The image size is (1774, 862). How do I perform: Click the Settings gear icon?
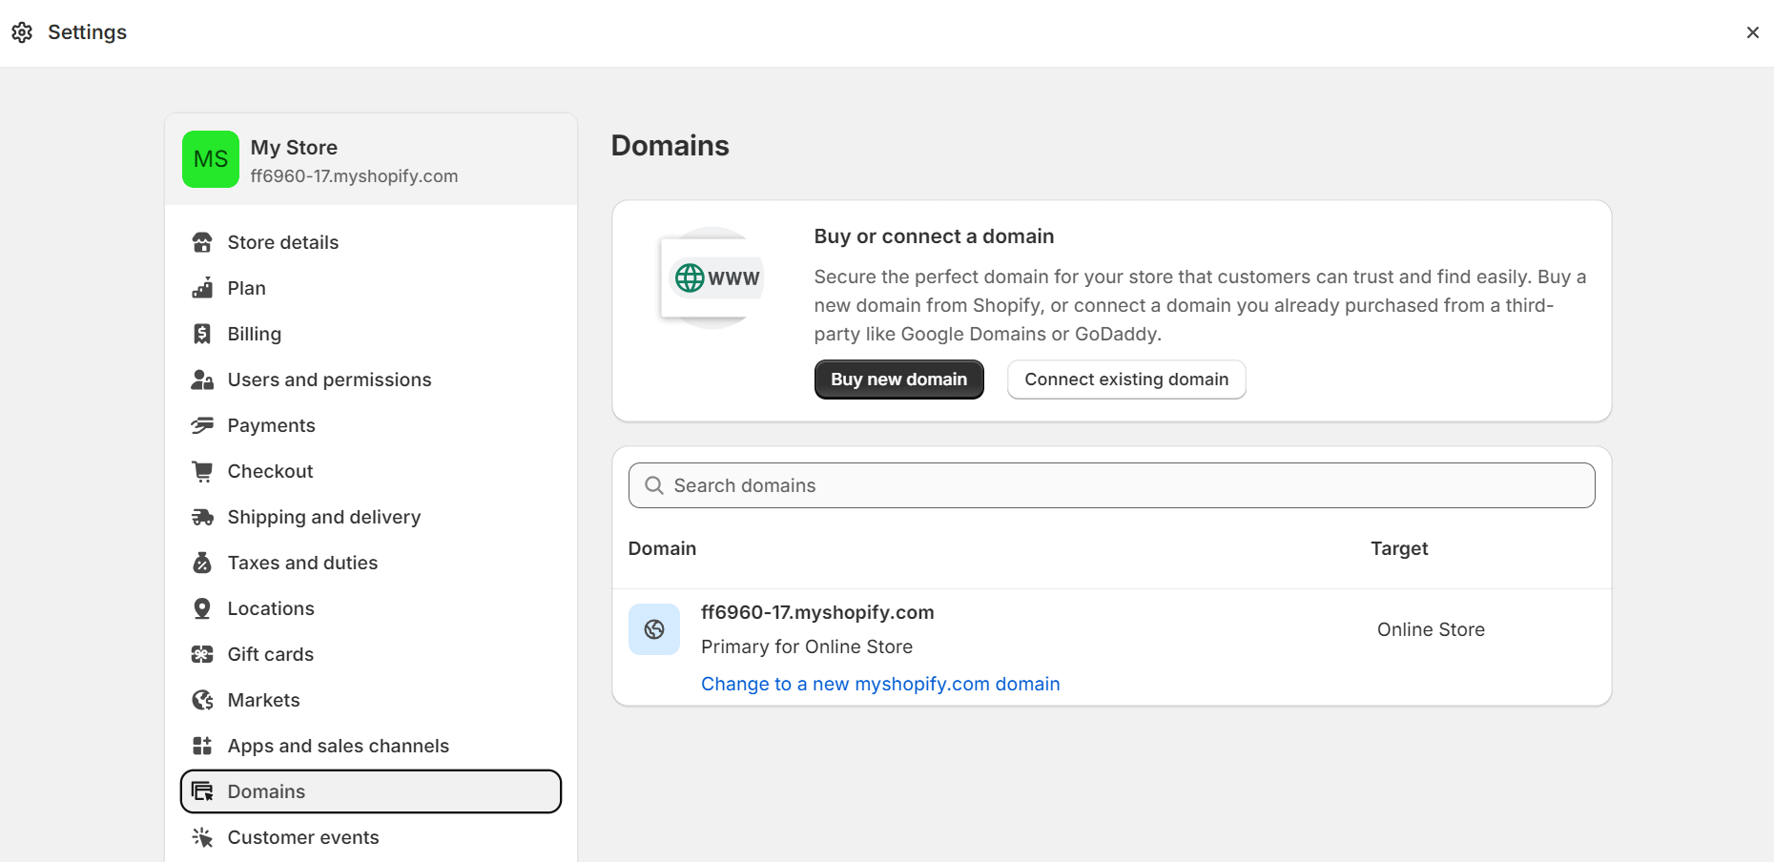coord(22,32)
